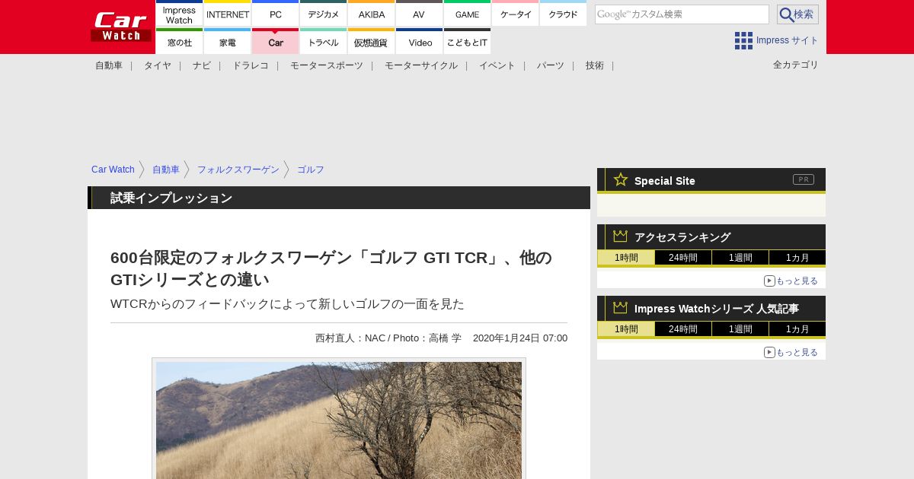Go to the パーツ category
Viewport: 914px width, 479px height.
click(x=551, y=65)
